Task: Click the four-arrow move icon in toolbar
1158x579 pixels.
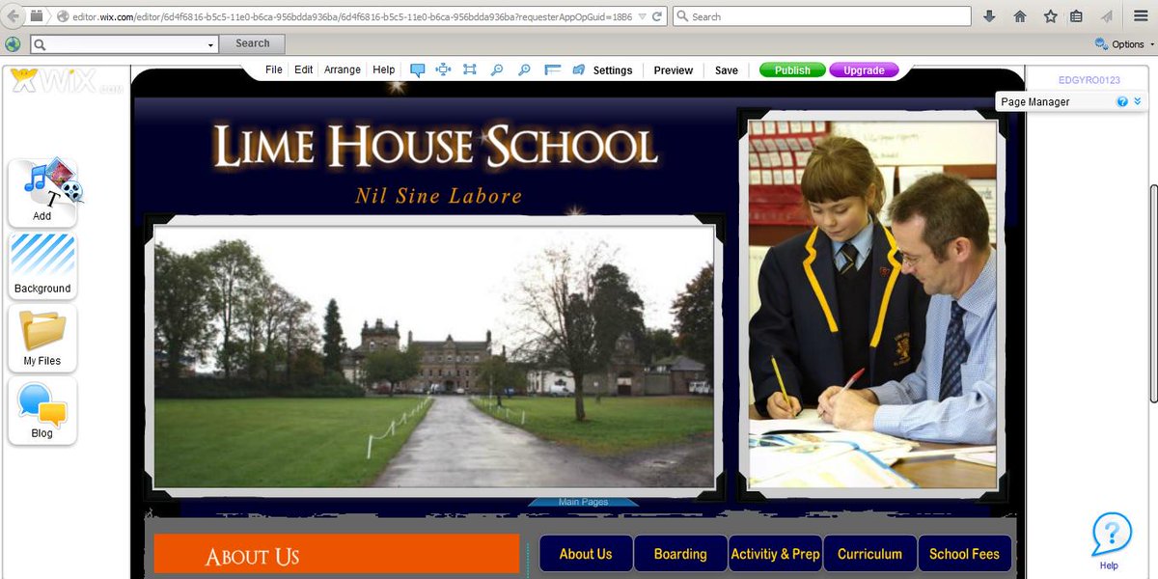Action: click(444, 69)
